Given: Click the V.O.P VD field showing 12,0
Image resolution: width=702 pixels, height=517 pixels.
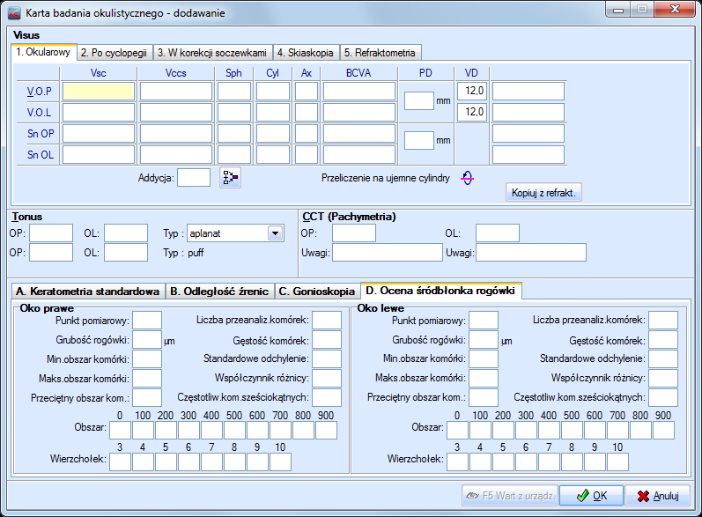Looking at the screenshot, I should click(x=472, y=92).
